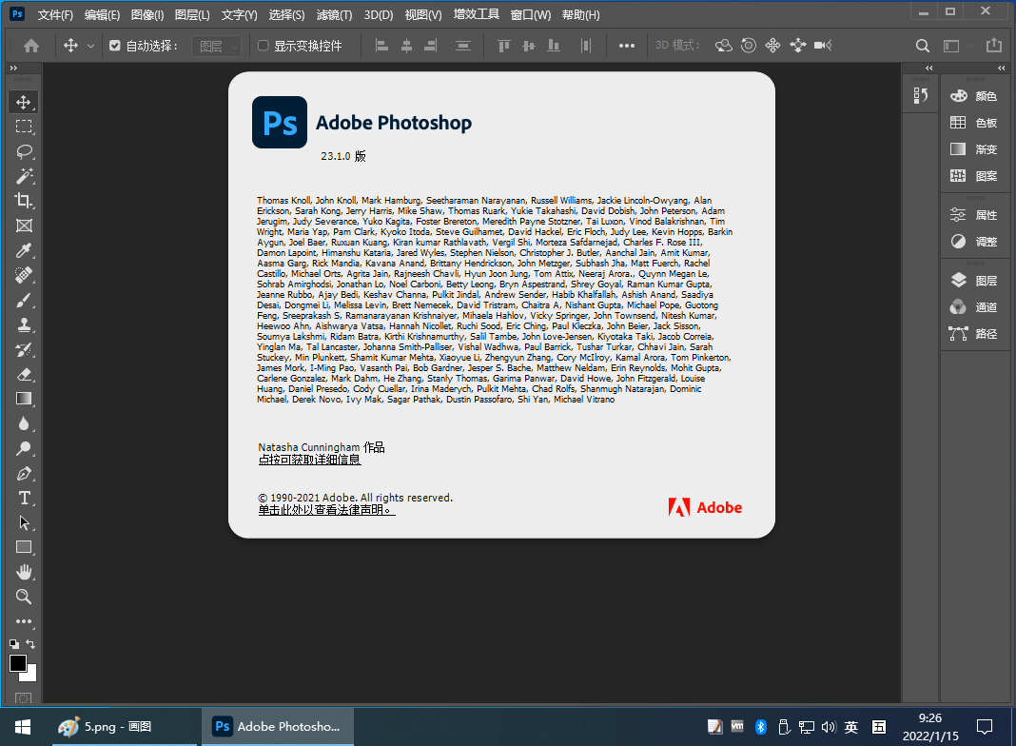
Task: Click align top edges icon
Action: click(503, 46)
